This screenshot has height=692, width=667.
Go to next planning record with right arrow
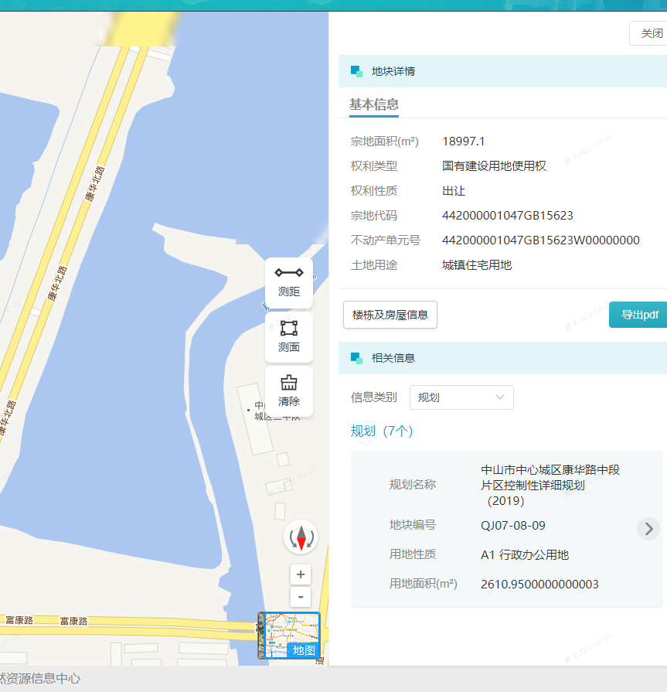click(x=648, y=529)
